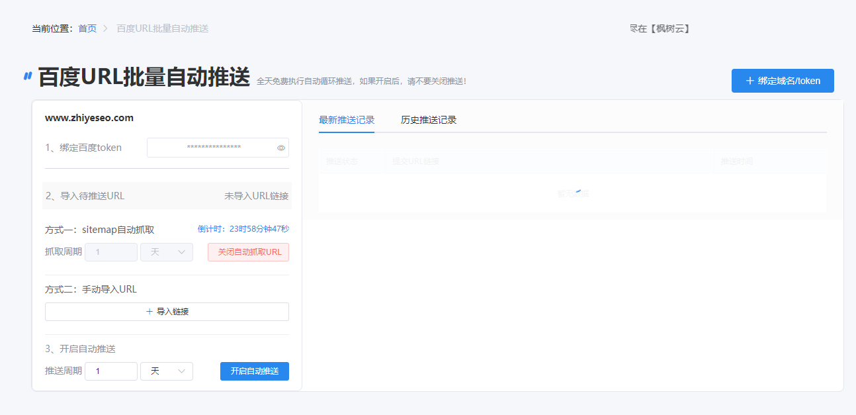Click the 方式一：sitemap自动抓取 label
Viewport: 856px width, 415px height.
tap(100, 230)
